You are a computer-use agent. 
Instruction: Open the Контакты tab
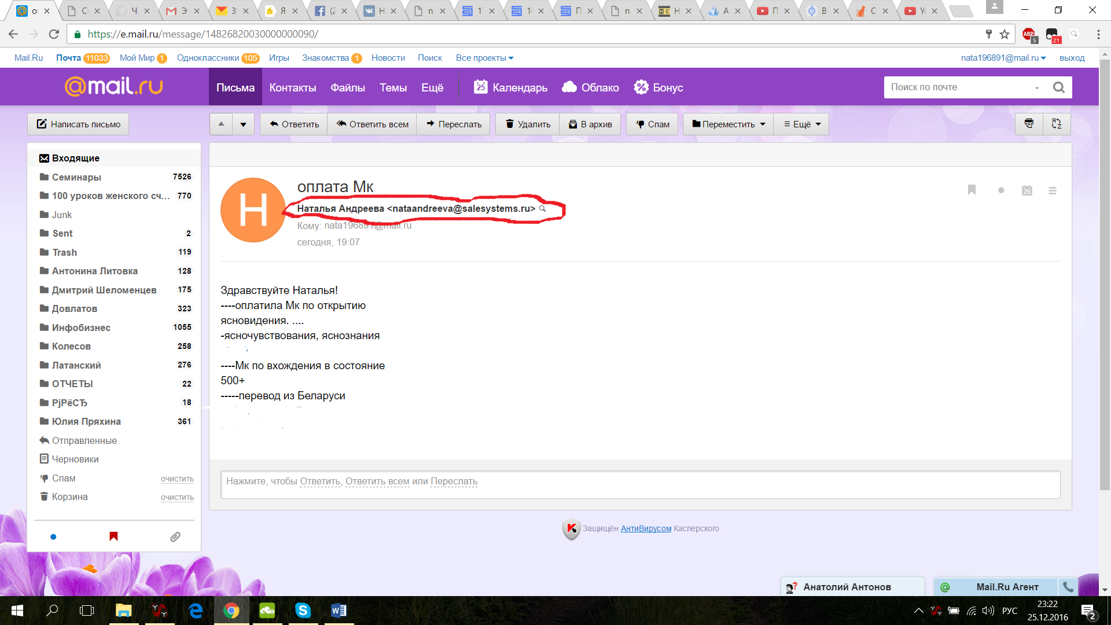coord(292,87)
